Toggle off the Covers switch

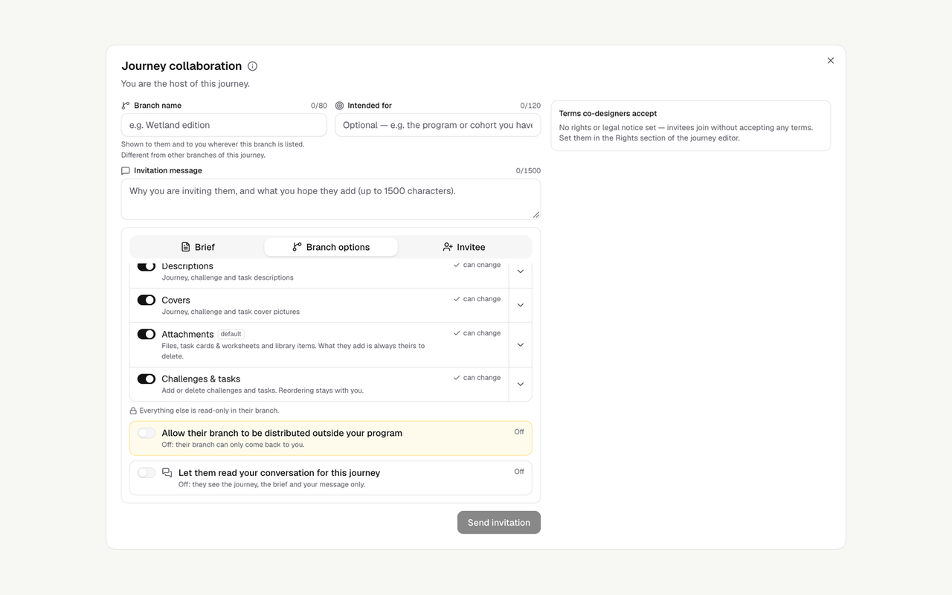(147, 300)
